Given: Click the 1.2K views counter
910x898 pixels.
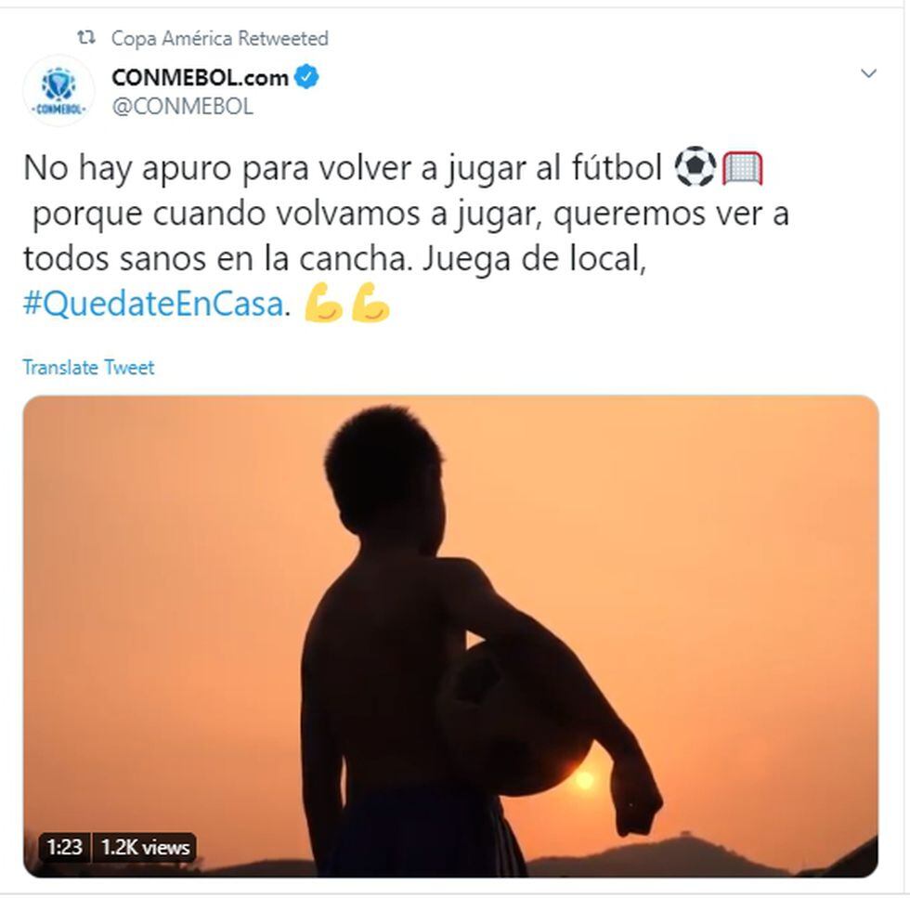Looking at the screenshot, I should click(146, 848).
